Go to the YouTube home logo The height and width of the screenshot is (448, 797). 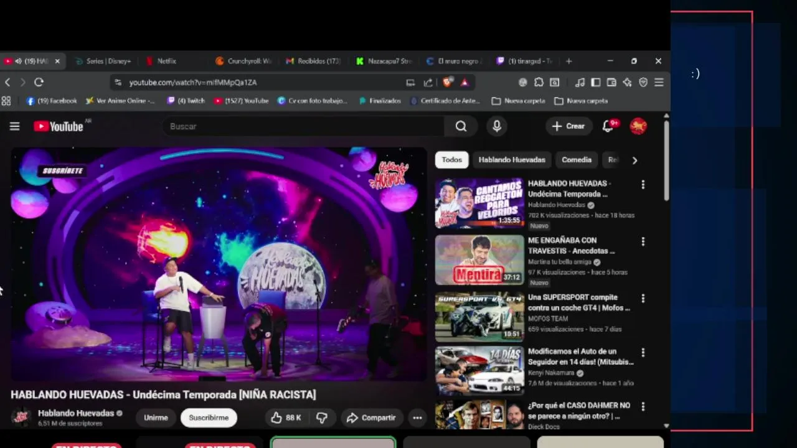point(59,126)
